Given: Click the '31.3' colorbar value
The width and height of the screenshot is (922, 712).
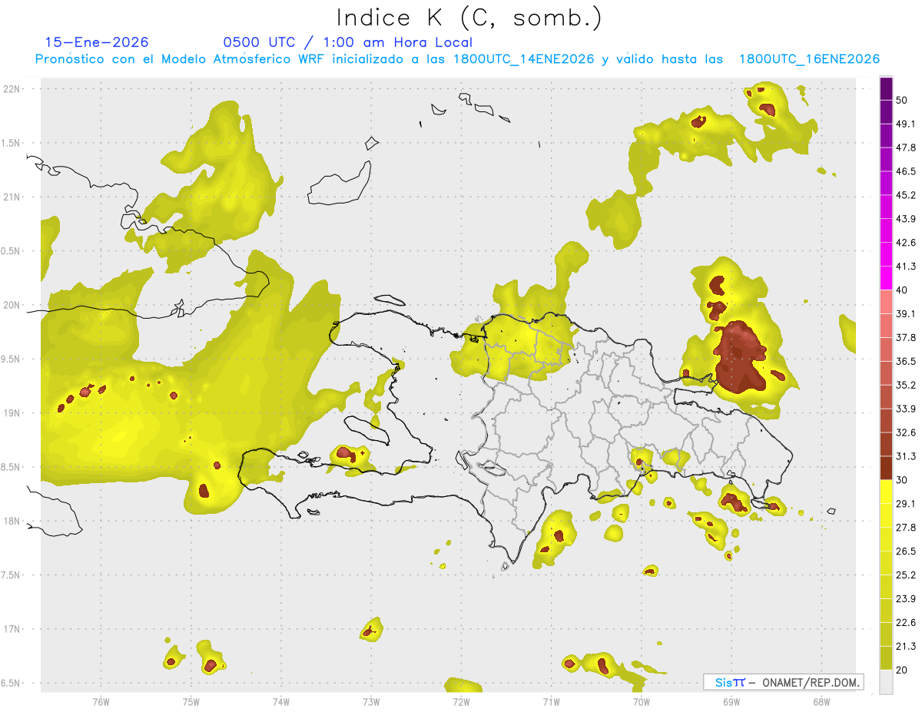Looking at the screenshot, I should [906, 456].
